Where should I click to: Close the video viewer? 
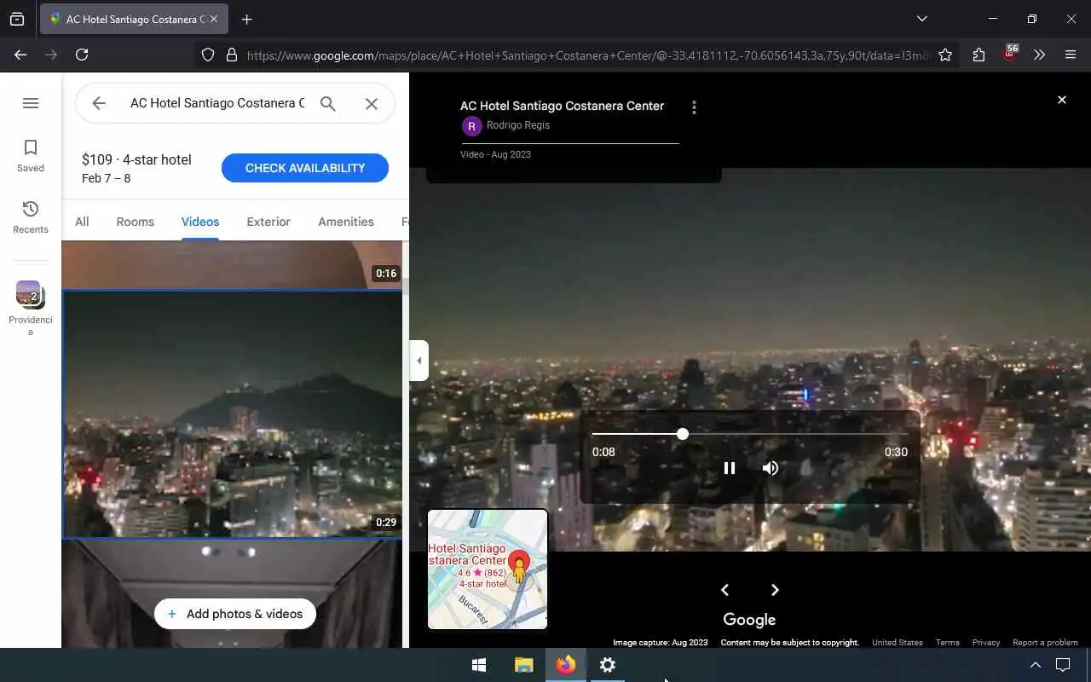click(1062, 100)
